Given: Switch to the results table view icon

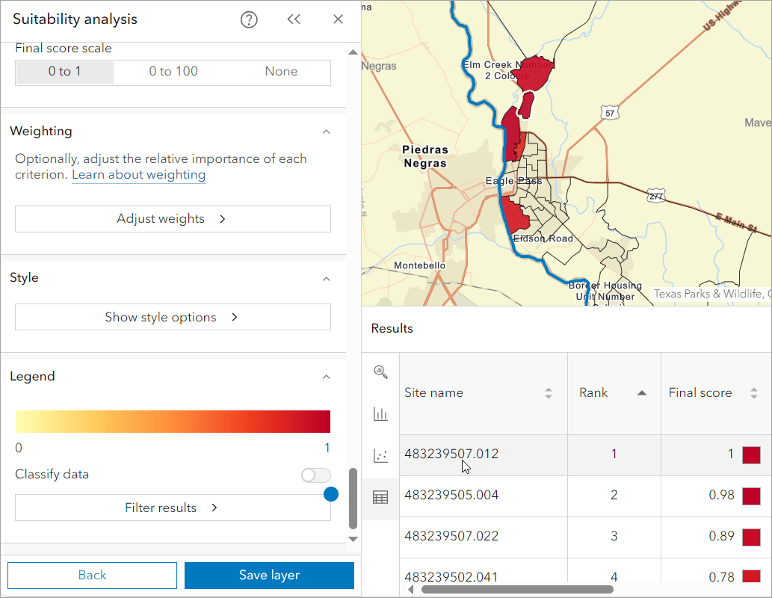Looking at the screenshot, I should coord(380,497).
